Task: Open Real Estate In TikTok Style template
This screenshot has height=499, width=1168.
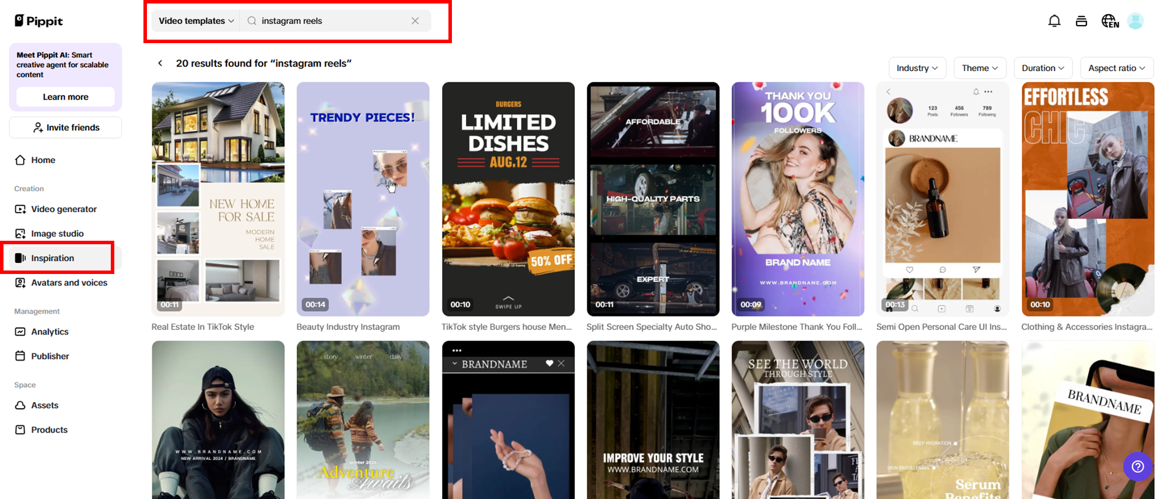Action: coord(218,199)
